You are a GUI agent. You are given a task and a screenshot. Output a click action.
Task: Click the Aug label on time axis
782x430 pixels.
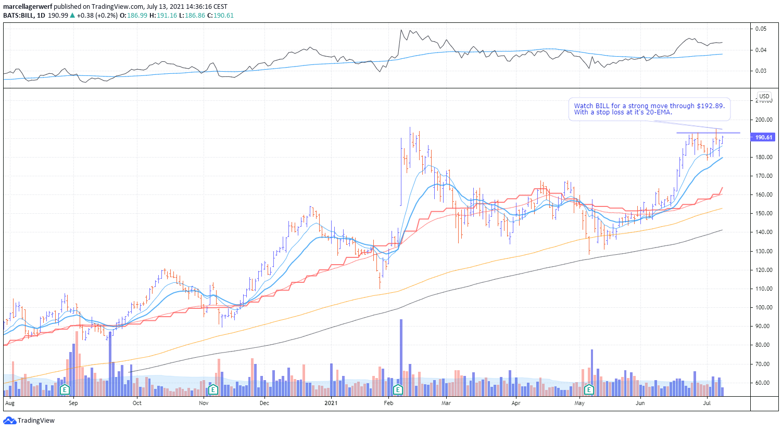(x=9, y=403)
